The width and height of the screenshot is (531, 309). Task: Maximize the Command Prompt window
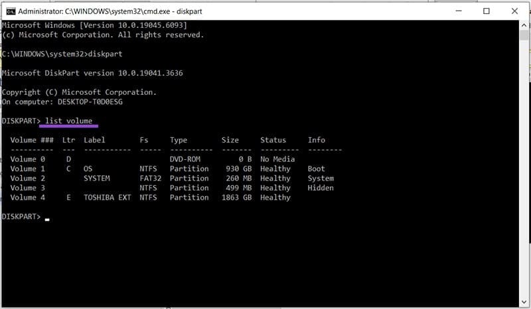487,11
